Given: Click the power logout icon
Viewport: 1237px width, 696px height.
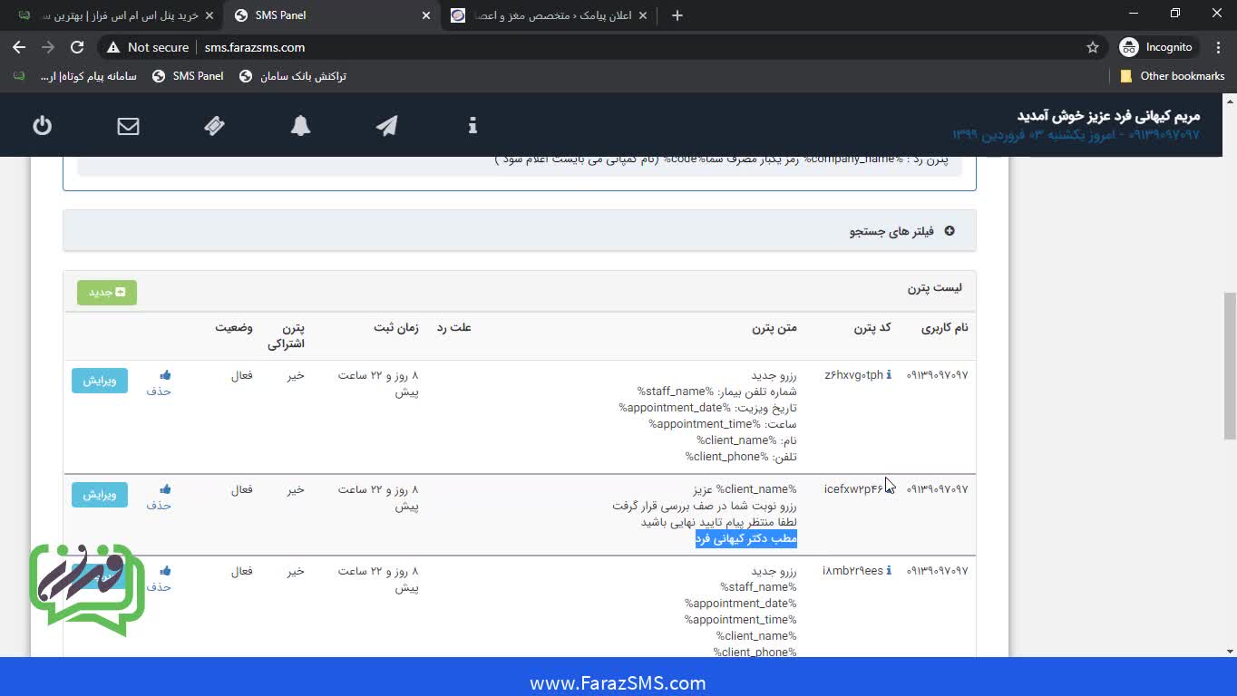Looking at the screenshot, I should point(43,126).
